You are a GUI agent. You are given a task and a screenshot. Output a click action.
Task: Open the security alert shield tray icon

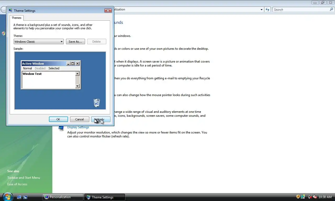(298, 197)
